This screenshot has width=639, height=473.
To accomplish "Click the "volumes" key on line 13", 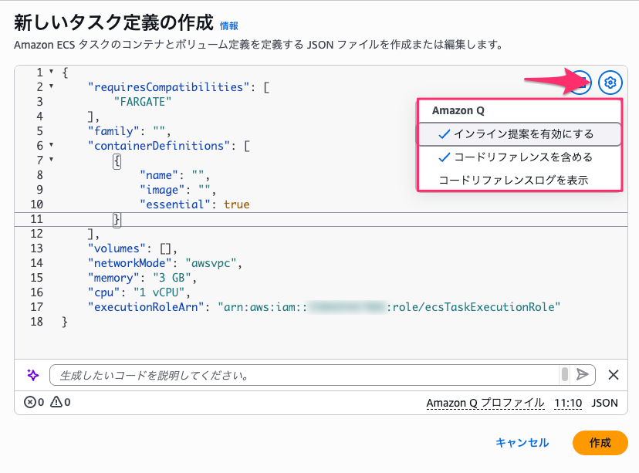I will pyautogui.click(x=117, y=248).
